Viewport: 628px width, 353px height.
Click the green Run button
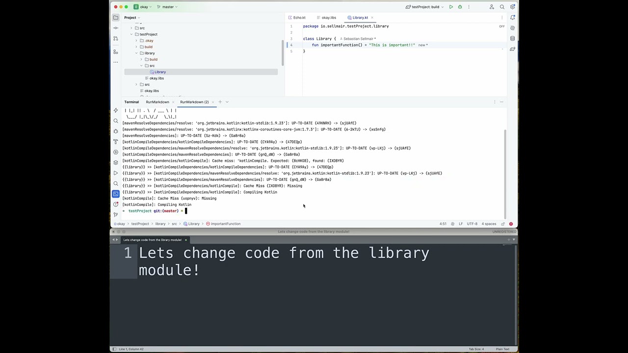(451, 7)
